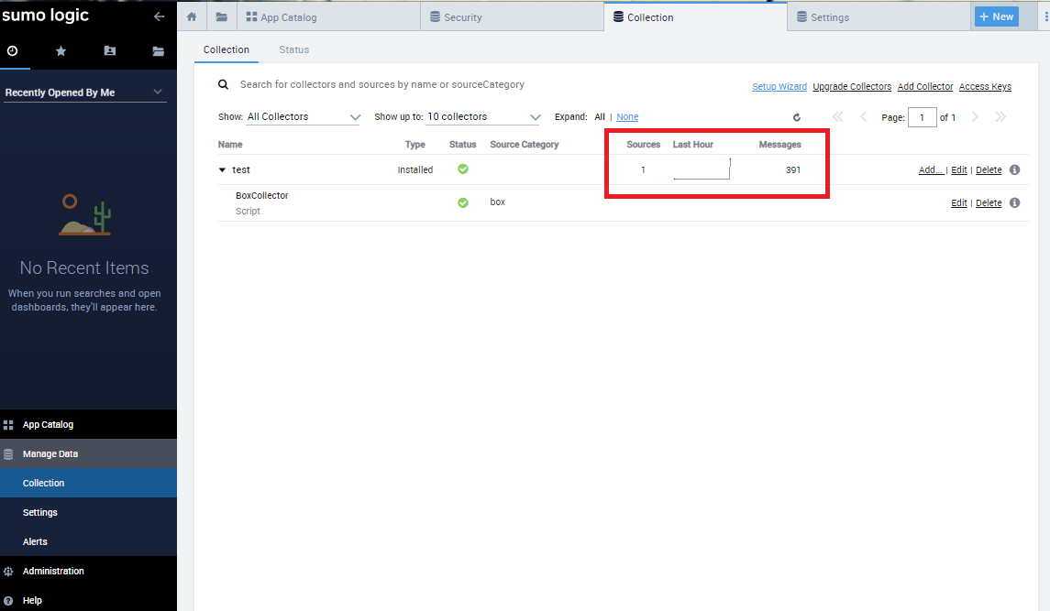Image resolution: width=1050 pixels, height=611 pixels.
Task: Open Alerts in the sidebar menu
Action: click(88, 541)
